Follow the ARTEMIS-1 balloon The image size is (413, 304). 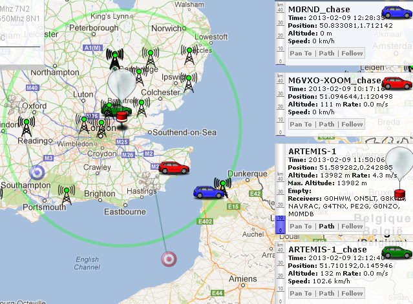[352, 227]
